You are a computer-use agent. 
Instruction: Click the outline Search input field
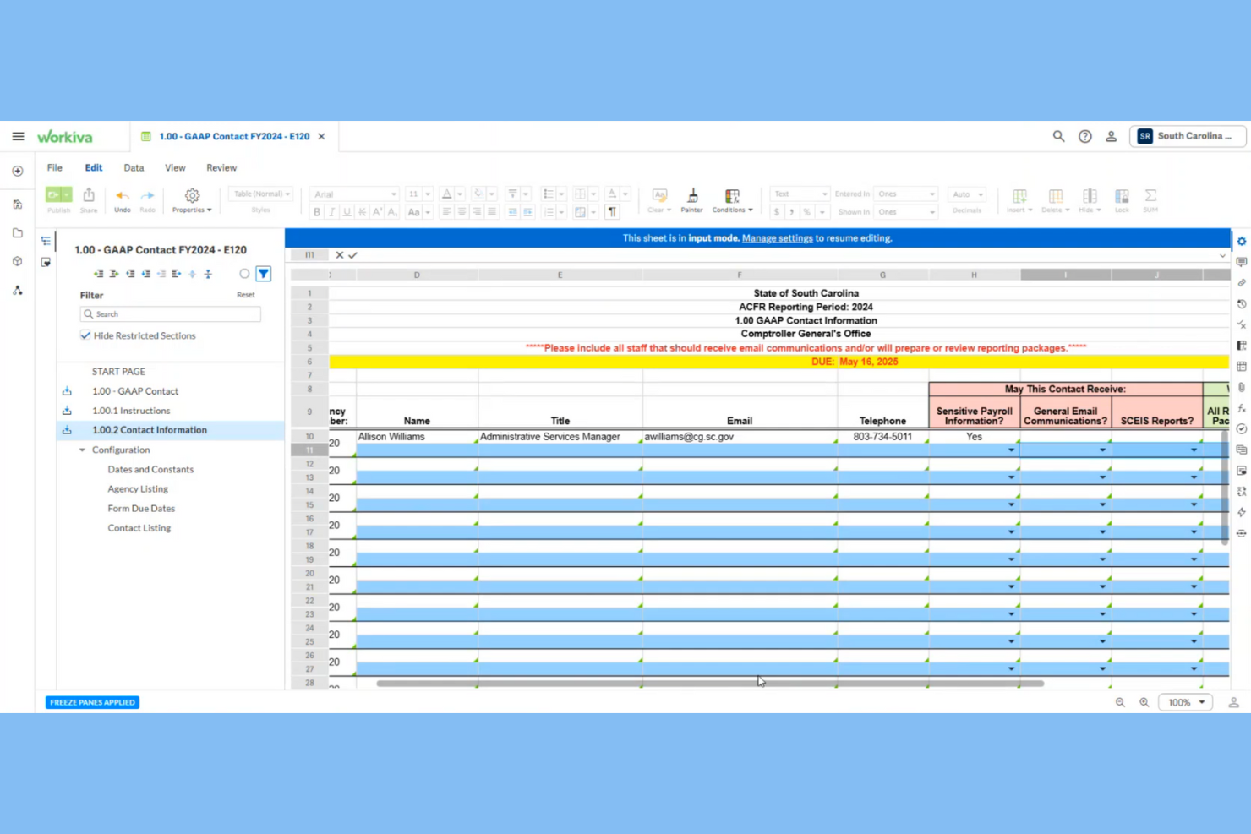(171, 314)
